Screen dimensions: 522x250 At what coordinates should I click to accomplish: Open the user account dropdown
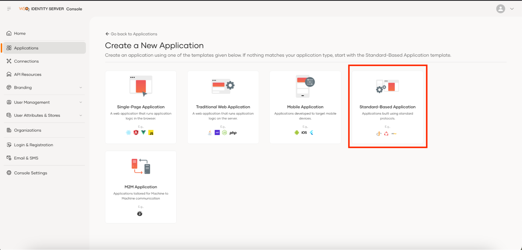coord(512,9)
